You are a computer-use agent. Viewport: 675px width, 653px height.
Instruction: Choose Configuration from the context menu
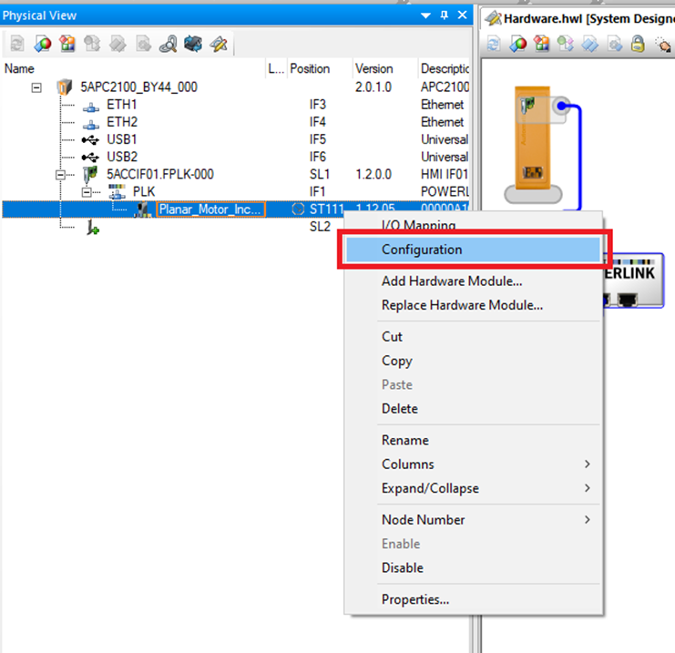tap(422, 250)
